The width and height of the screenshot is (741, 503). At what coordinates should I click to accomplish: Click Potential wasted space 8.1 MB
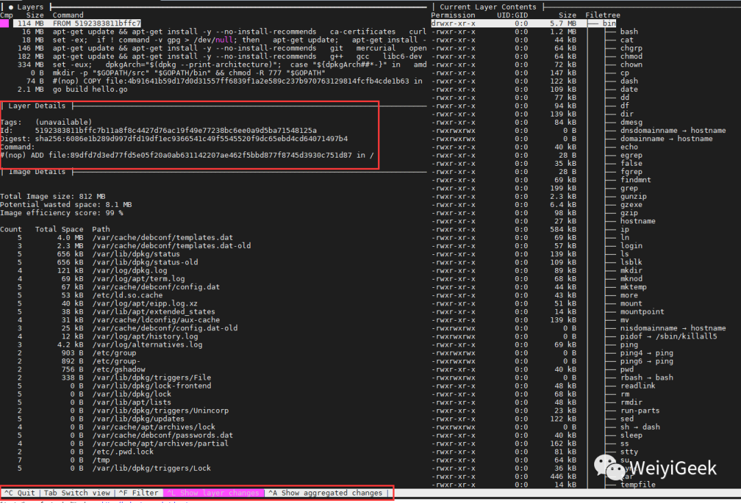[66, 205]
